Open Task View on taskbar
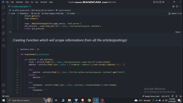Image resolution: width=183 pixels, height=103 pixels. coord(56,100)
